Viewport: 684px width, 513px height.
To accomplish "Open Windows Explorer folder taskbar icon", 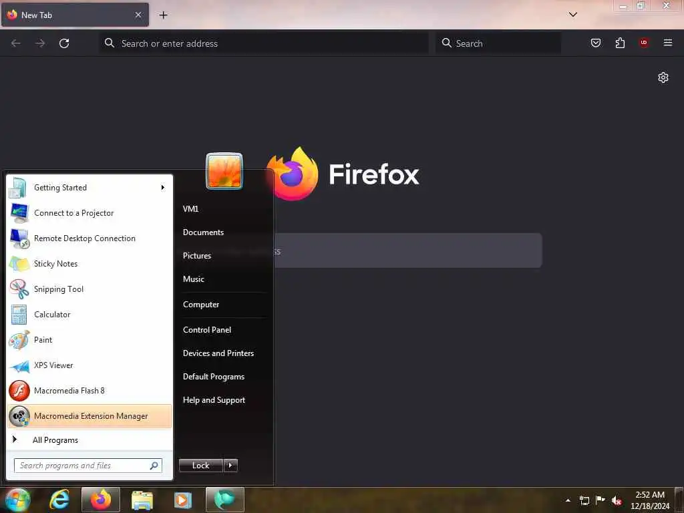I will [142, 500].
